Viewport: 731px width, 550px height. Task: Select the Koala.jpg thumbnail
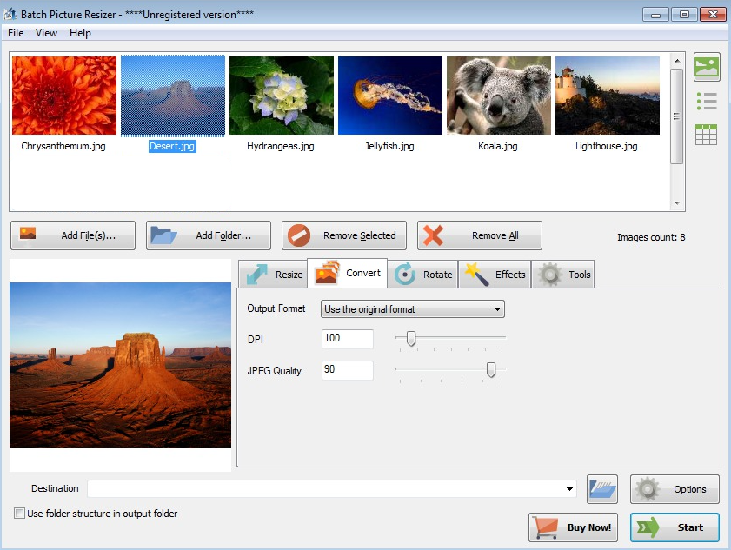[499, 96]
